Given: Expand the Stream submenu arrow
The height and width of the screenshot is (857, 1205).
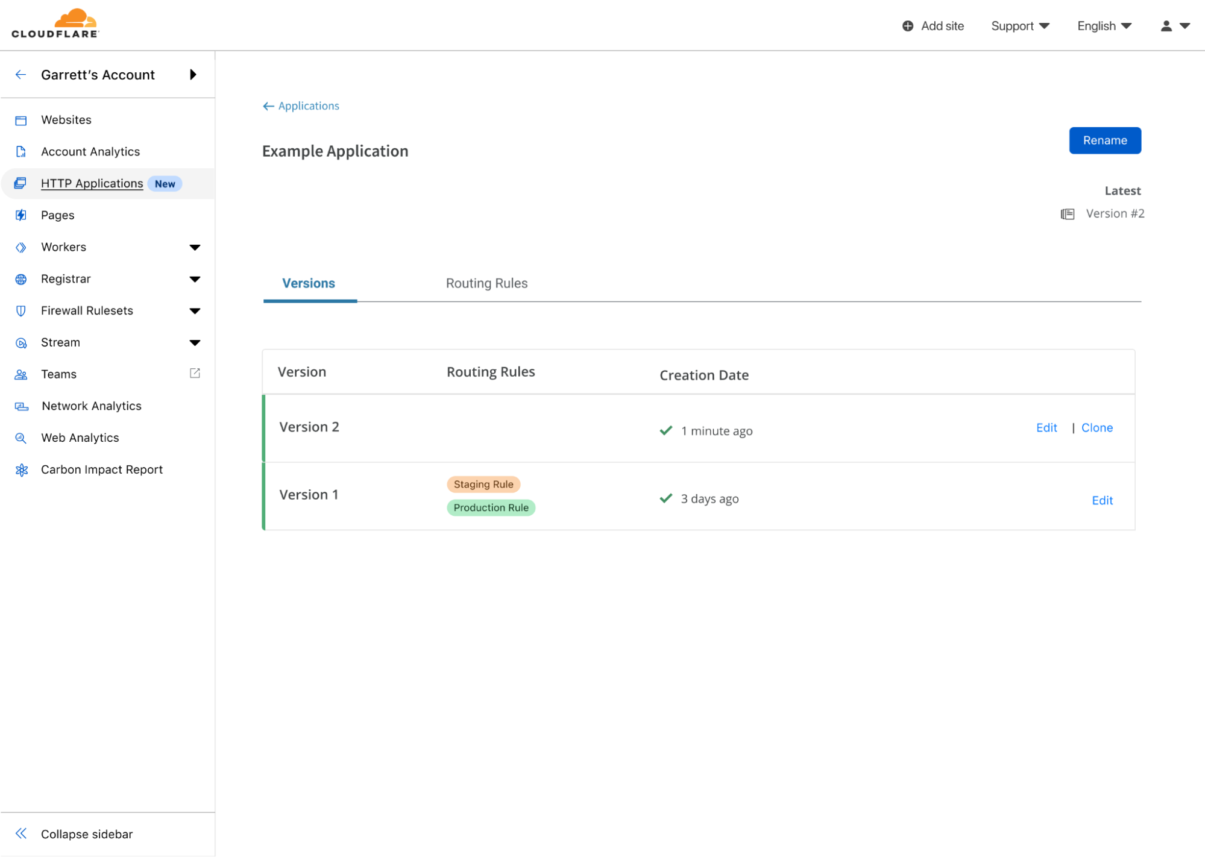Looking at the screenshot, I should pyautogui.click(x=195, y=343).
